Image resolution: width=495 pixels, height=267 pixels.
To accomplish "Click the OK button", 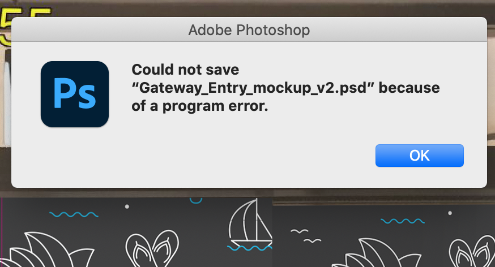I will click(x=419, y=156).
